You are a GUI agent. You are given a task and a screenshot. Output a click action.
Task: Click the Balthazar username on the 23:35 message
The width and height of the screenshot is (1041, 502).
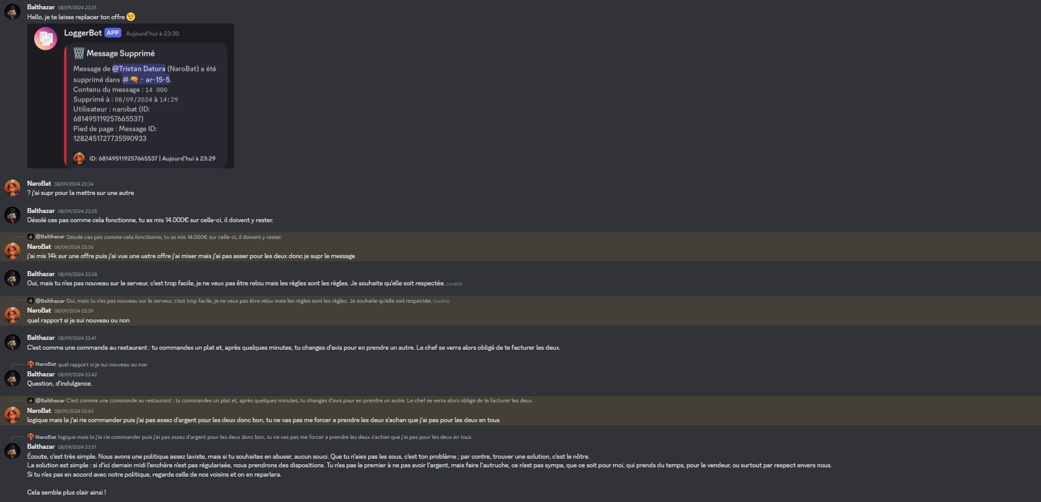click(41, 210)
